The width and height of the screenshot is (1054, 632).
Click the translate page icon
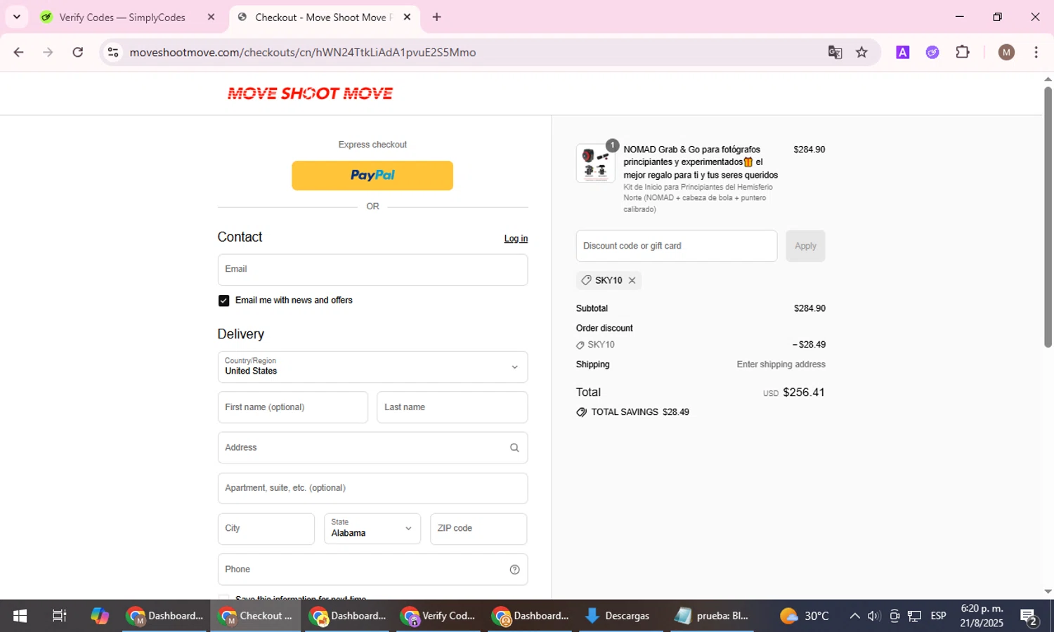click(835, 52)
